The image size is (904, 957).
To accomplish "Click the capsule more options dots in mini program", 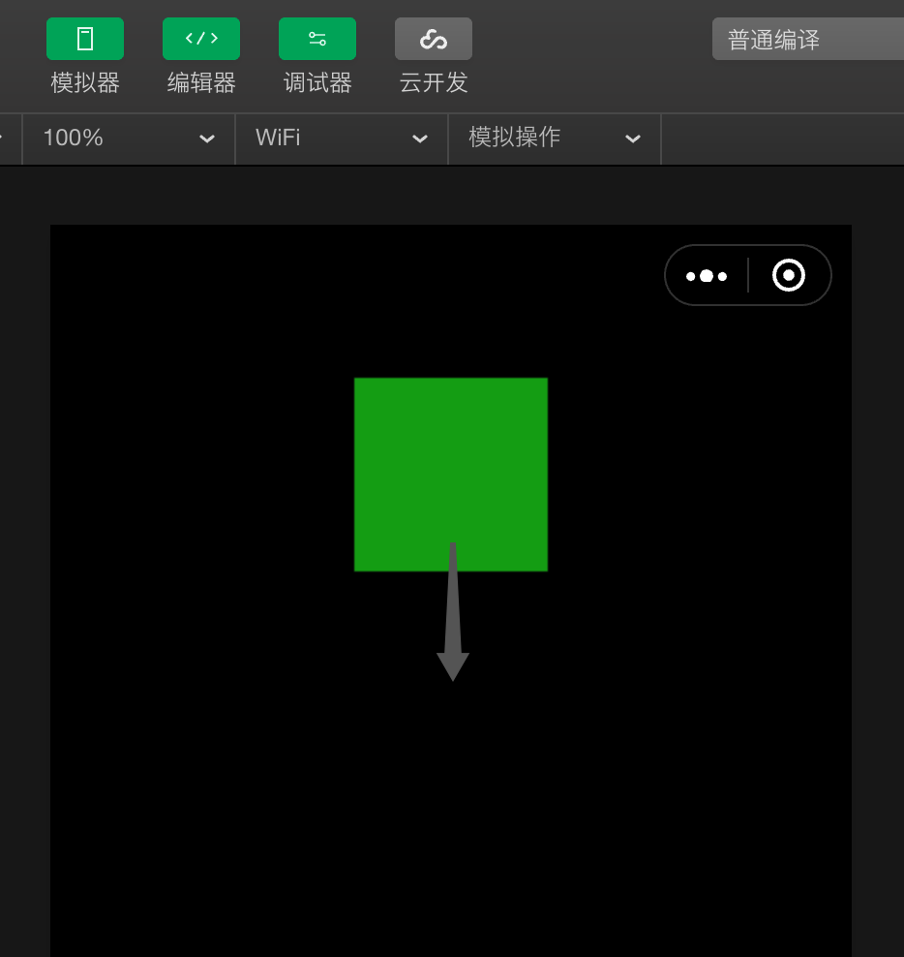I will click(x=707, y=275).
